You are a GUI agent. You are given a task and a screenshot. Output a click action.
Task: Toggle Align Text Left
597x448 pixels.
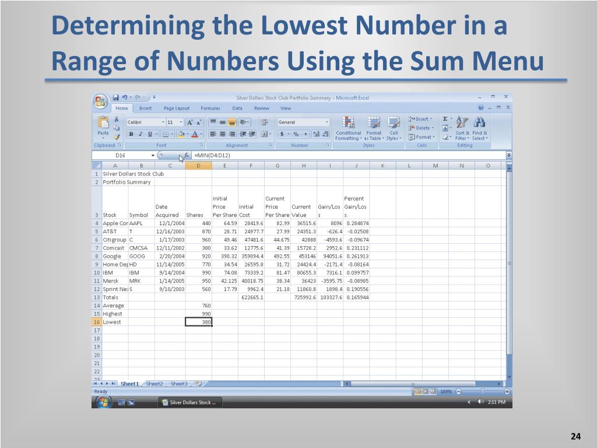coord(213,134)
